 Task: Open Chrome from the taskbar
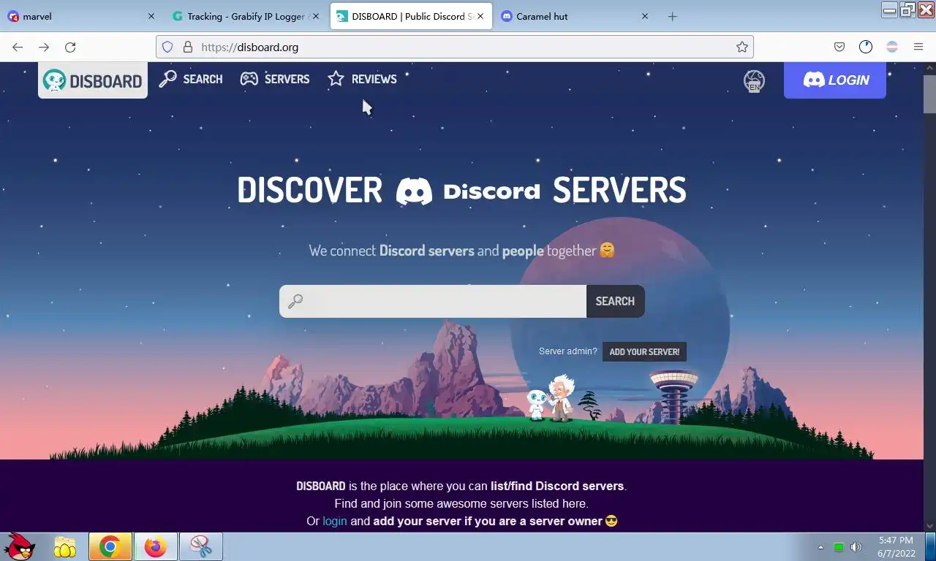pos(110,546)
